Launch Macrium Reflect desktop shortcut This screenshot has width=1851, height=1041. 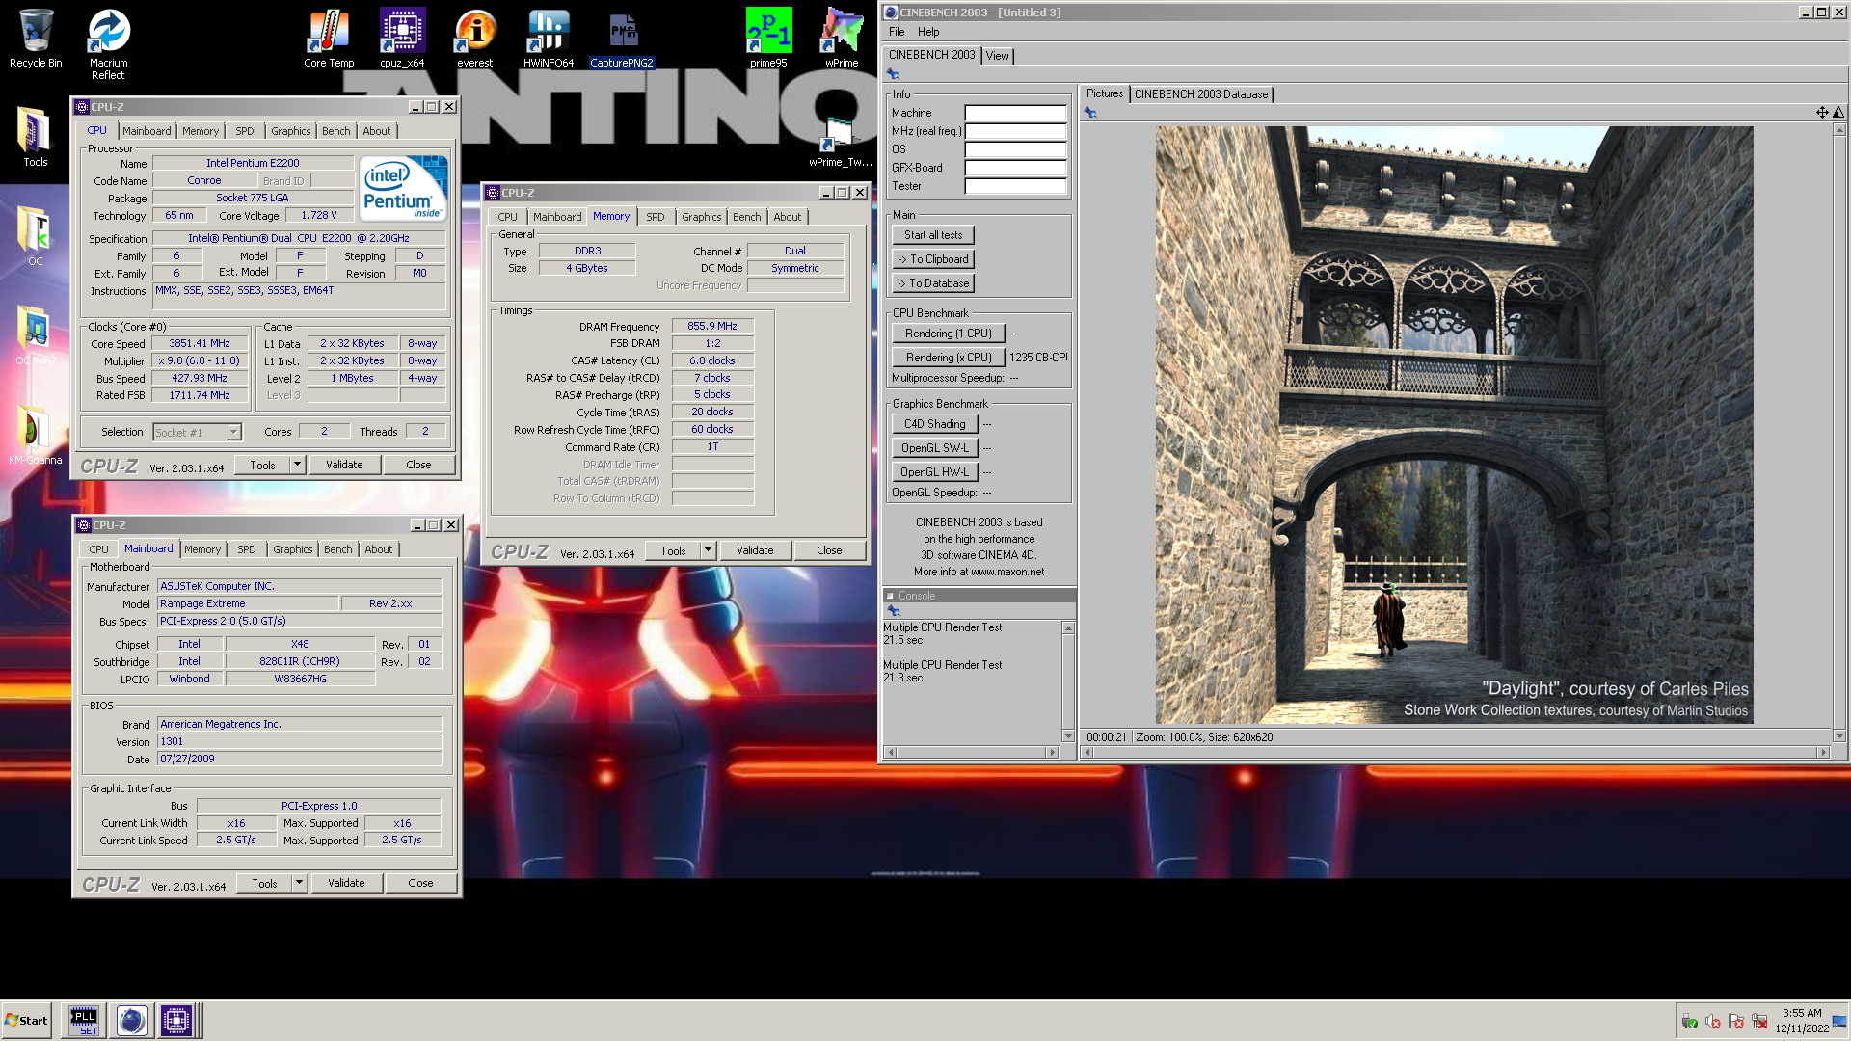108,44
